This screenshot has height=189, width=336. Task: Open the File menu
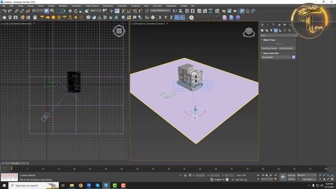(x=4, y=6)
